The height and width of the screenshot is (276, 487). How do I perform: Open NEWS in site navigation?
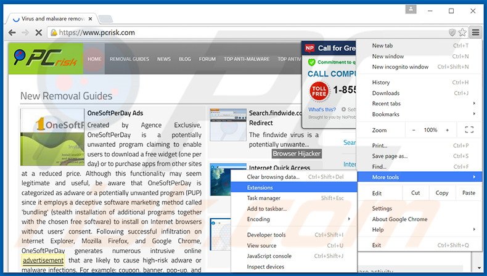coord(164,59)
